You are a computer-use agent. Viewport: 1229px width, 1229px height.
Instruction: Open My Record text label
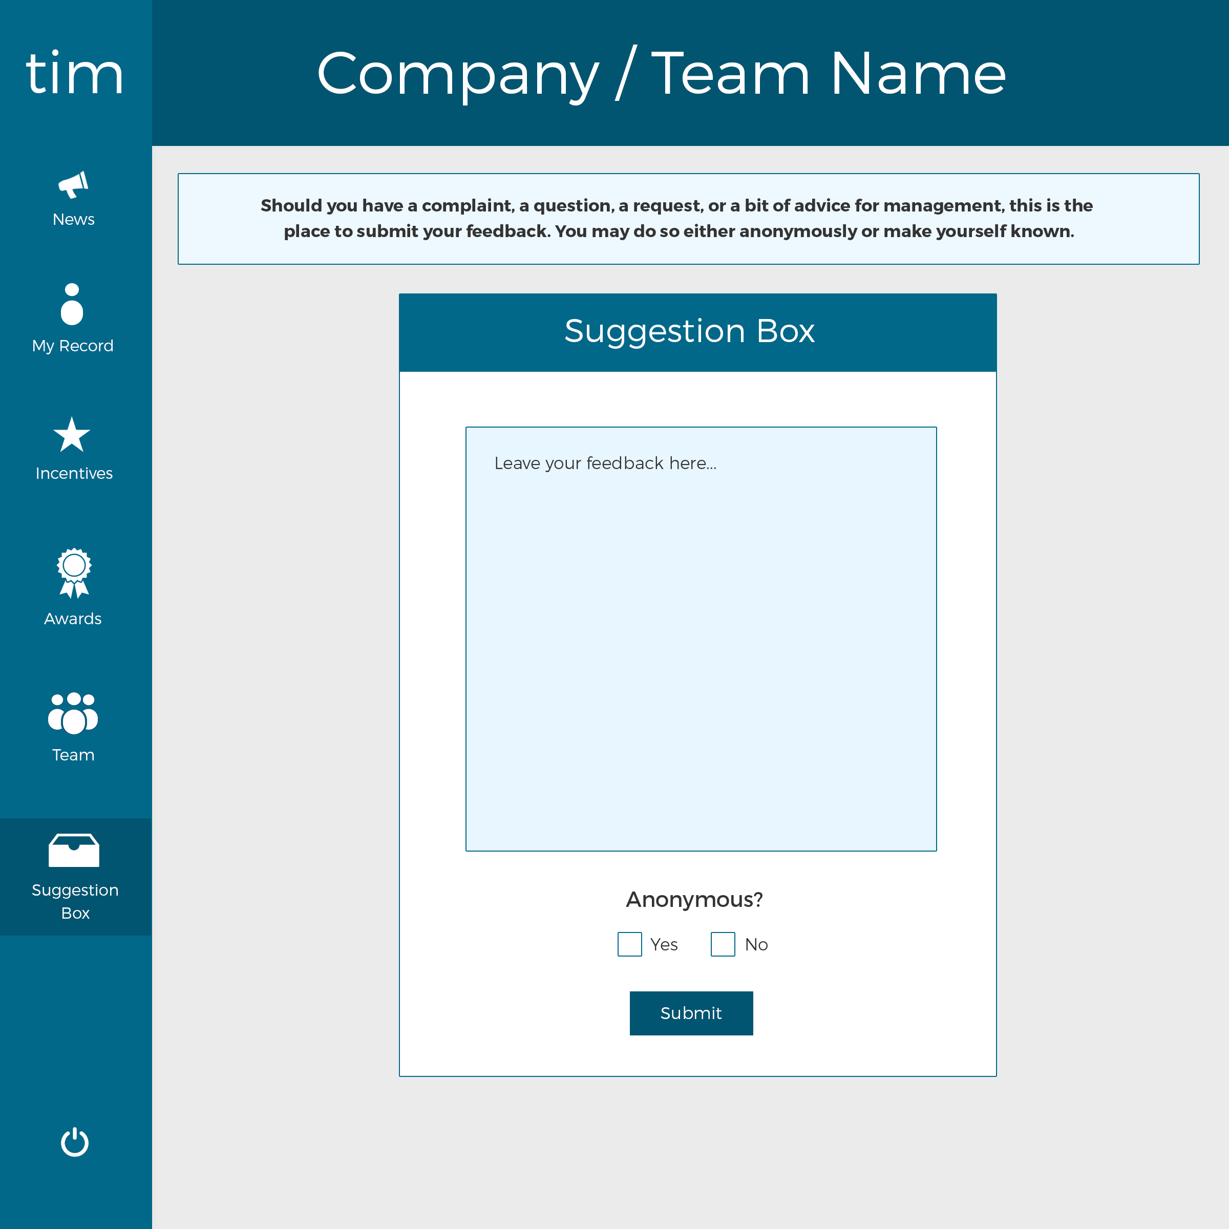73,346
